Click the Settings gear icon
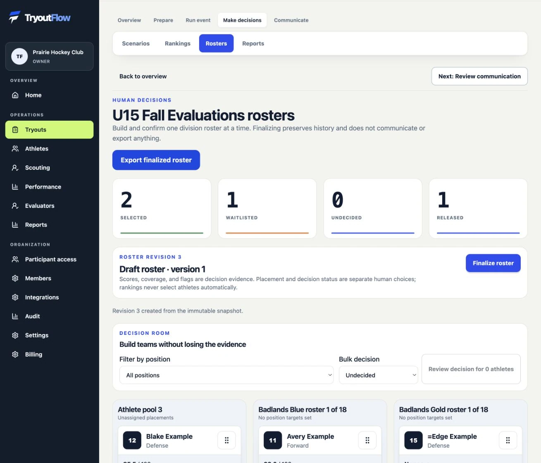Screen dimensions: 541x463 pyautogui.click(x=15, y=336)
